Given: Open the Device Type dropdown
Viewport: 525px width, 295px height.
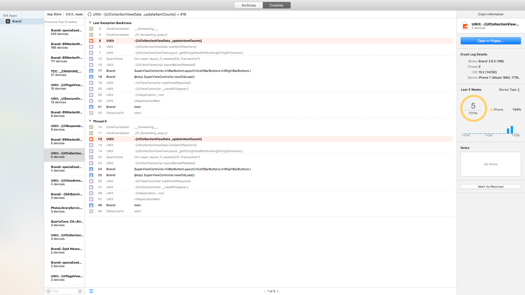Looking at the screenshot, I should tap(509, 90).
